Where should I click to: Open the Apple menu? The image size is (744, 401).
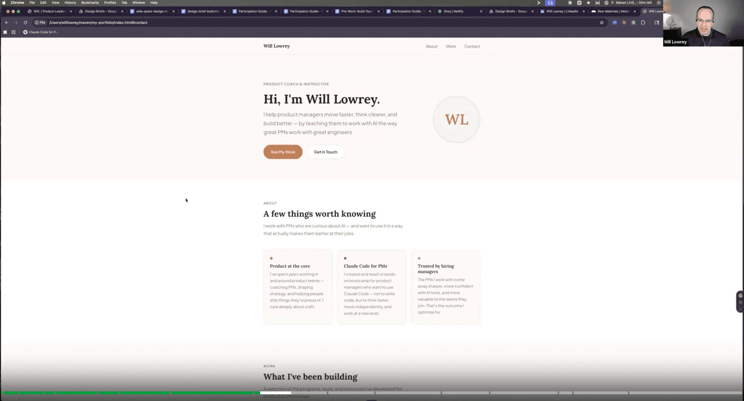coord(4,2)
